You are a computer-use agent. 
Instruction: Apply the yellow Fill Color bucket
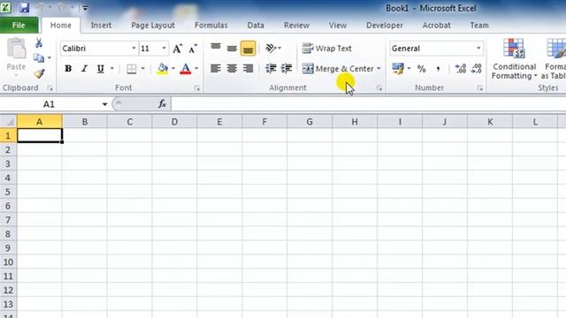(163, 69)
